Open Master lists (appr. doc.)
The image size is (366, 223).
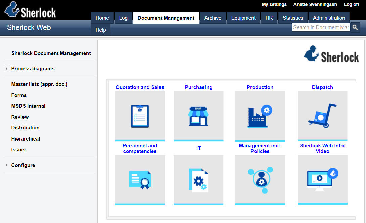pyautogui.click(x=39, y=84)
